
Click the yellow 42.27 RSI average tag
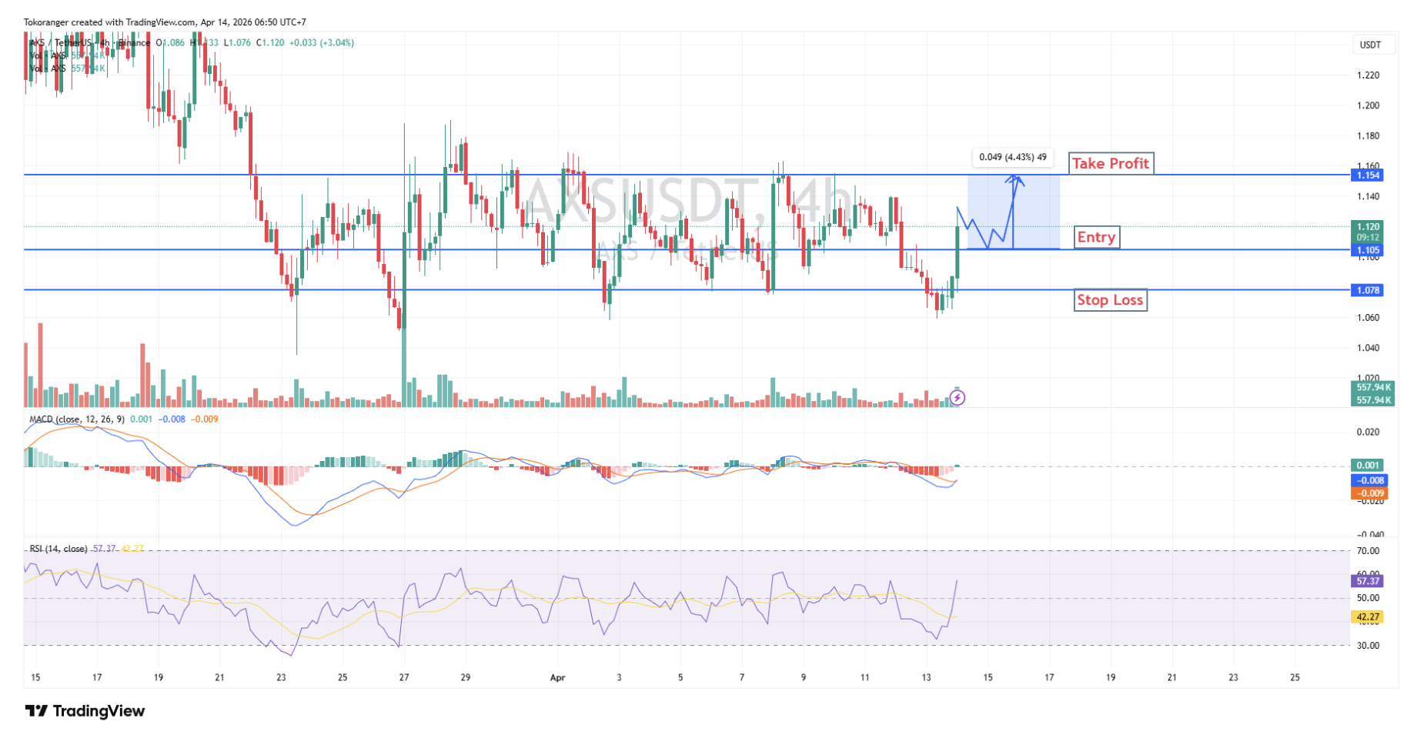coord(1367,616)
